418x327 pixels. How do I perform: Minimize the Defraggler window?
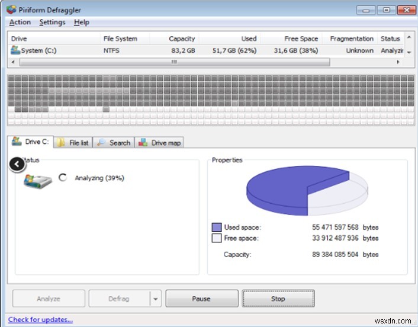[x=366, y=10]
